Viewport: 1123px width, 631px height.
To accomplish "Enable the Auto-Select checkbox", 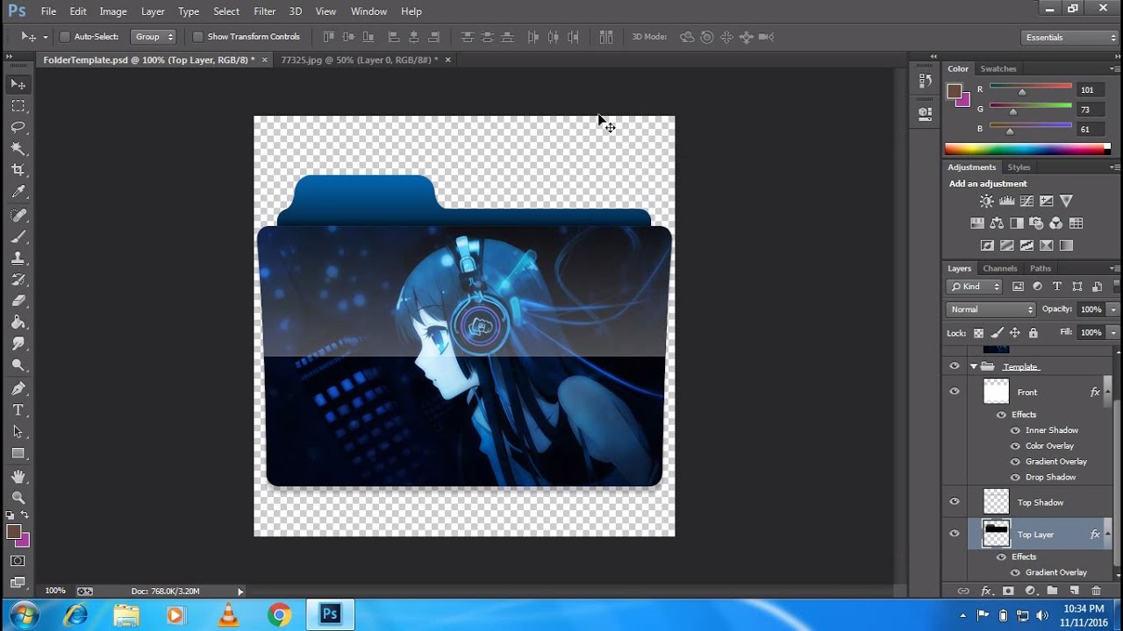I will pos(64,37).
